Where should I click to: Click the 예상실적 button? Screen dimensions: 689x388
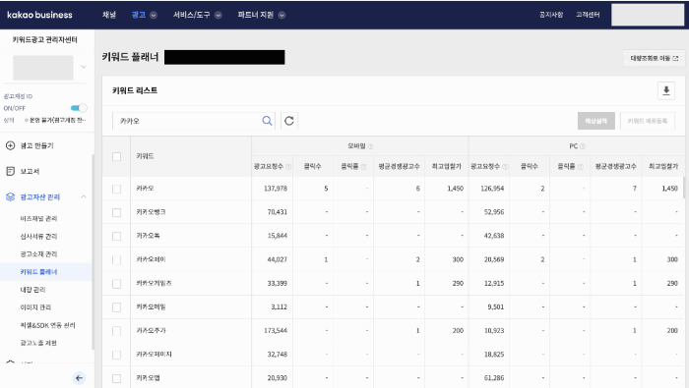(595, 121)
